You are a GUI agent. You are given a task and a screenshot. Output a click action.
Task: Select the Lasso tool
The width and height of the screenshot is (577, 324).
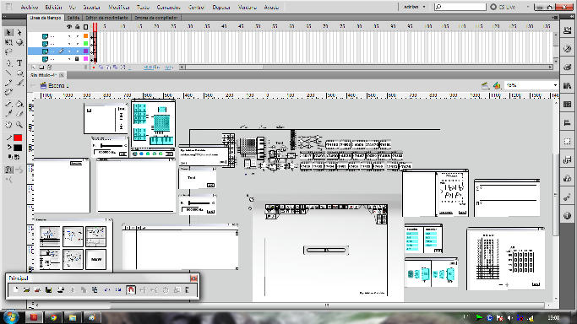click(x=8, y=52)
